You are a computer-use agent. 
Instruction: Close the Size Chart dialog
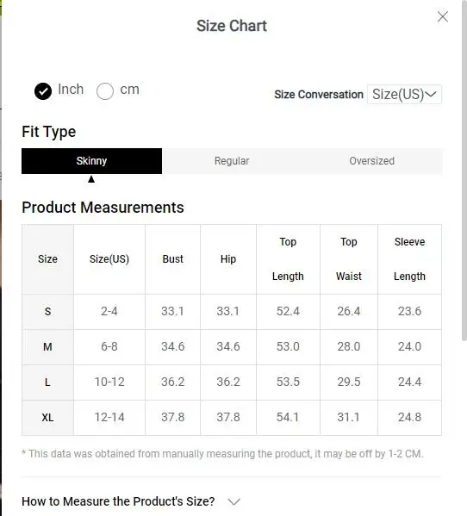[443, 16]
